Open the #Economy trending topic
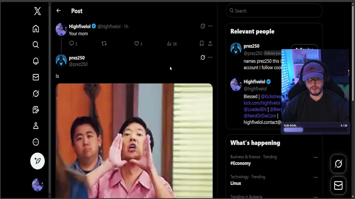 point(240,163)
